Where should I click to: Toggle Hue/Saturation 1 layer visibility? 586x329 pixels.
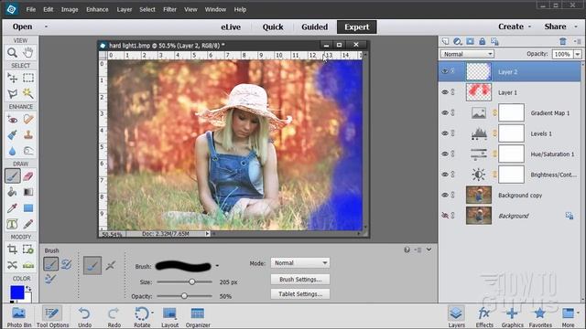pyautogui.click(x=445, y=154)
